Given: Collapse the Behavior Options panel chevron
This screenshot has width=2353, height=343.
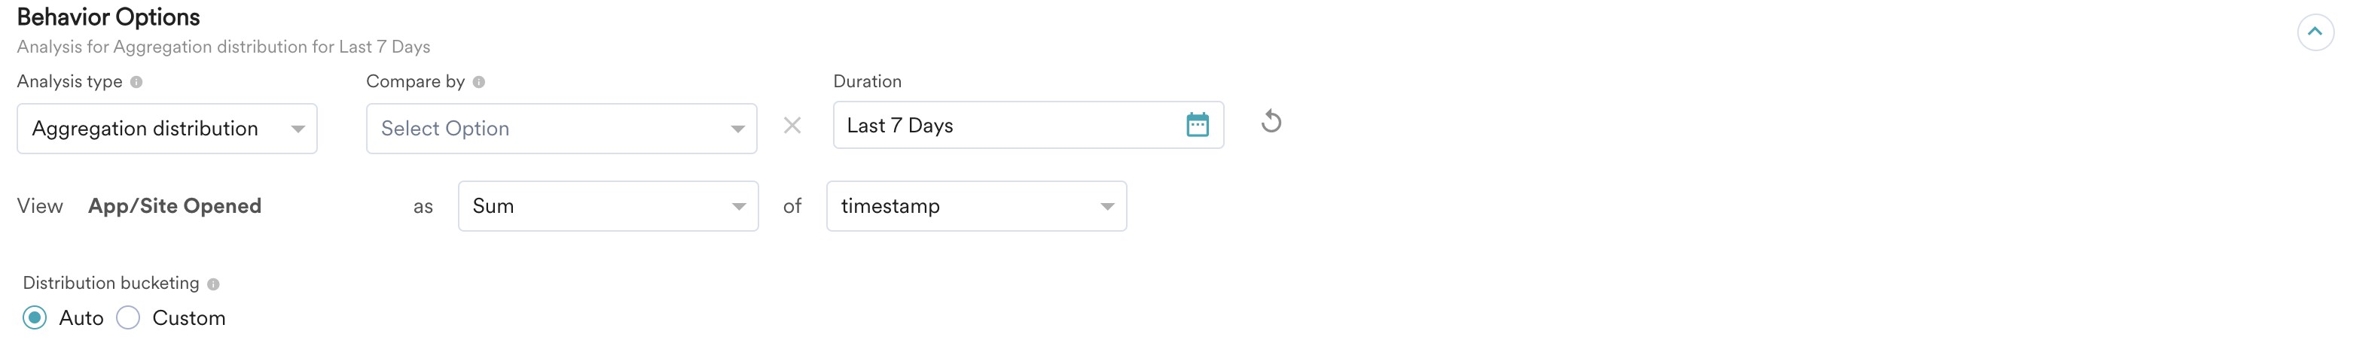Looking at the screenshot, I should [x=2315, y=32].
